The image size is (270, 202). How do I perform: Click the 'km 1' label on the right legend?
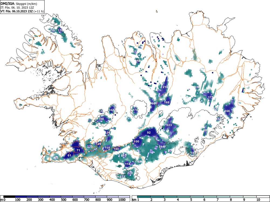136,200
